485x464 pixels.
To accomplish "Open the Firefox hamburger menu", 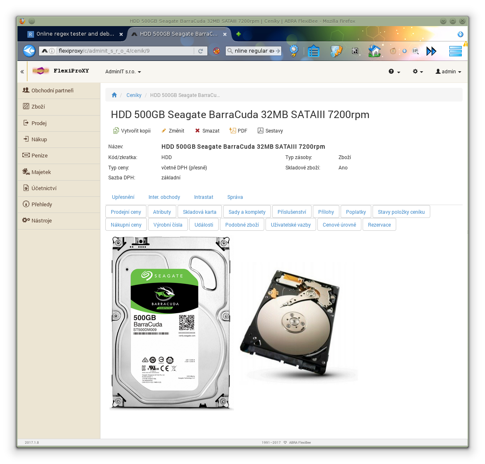I will (455, 51).
